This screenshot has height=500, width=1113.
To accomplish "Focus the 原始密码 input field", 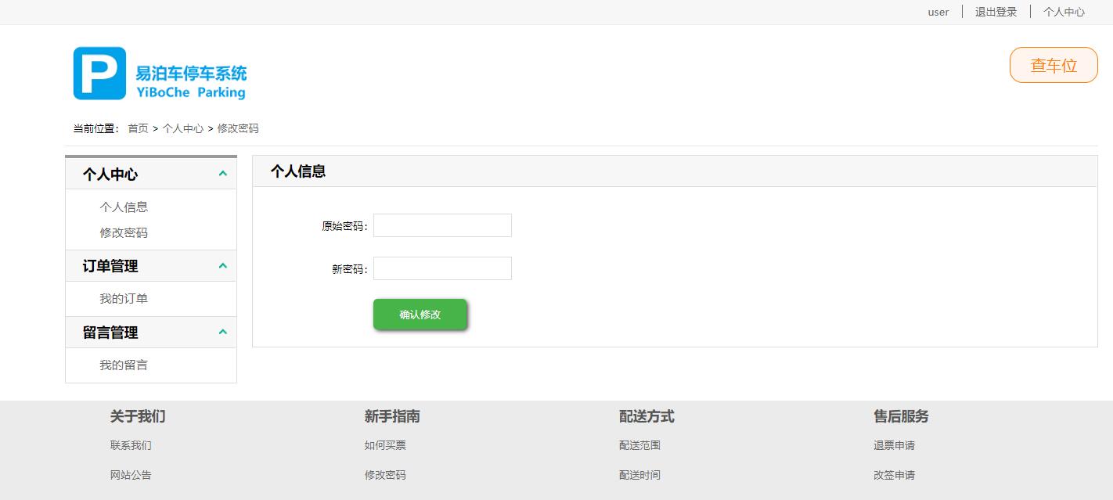I will click(x=442, y=225).
